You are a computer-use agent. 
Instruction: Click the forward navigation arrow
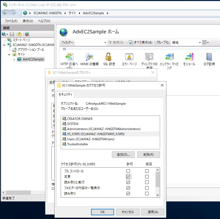point(14,13)
